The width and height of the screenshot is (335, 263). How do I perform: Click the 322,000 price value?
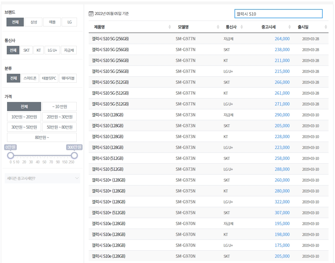(282, 202)
